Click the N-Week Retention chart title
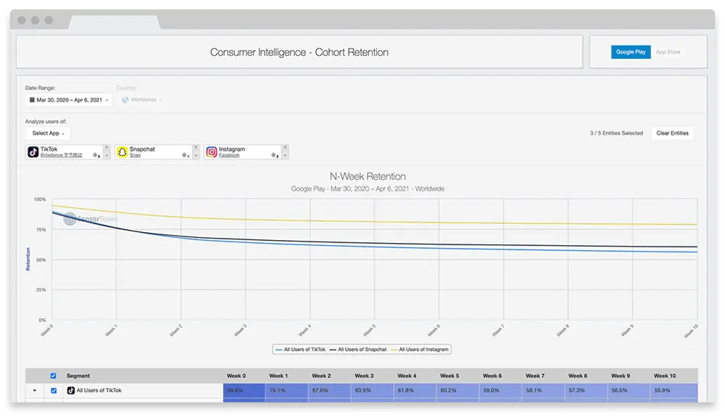The width and height of the screenshot is (725, 417). tap(368, 177)
